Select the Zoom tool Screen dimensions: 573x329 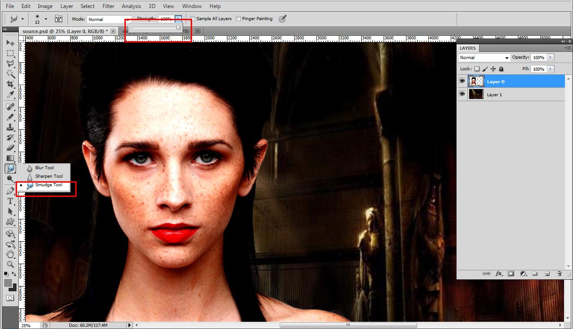pos(10,265)
